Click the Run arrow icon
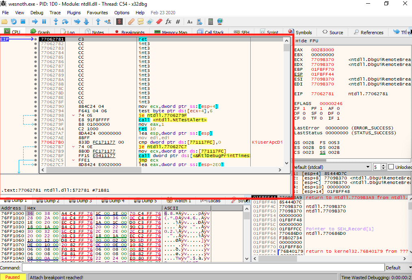The height and width of the screenshot is (280, 412). [x=35, y=22]
